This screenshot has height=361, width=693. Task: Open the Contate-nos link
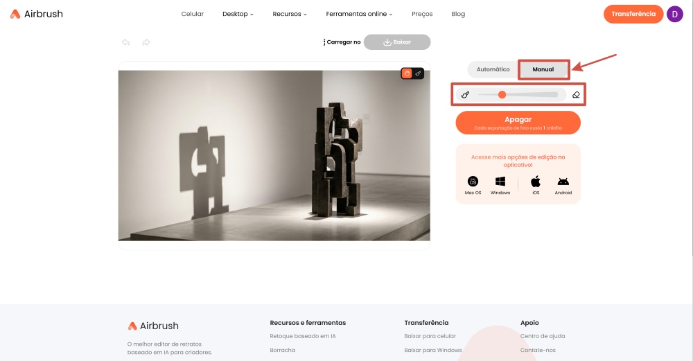538,350
